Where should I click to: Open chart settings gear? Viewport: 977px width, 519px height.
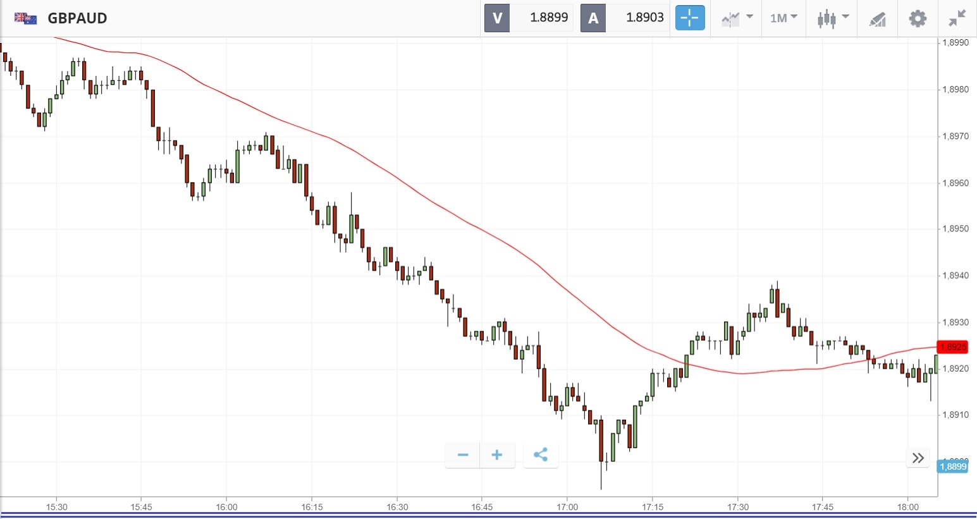tap(918, 18)
